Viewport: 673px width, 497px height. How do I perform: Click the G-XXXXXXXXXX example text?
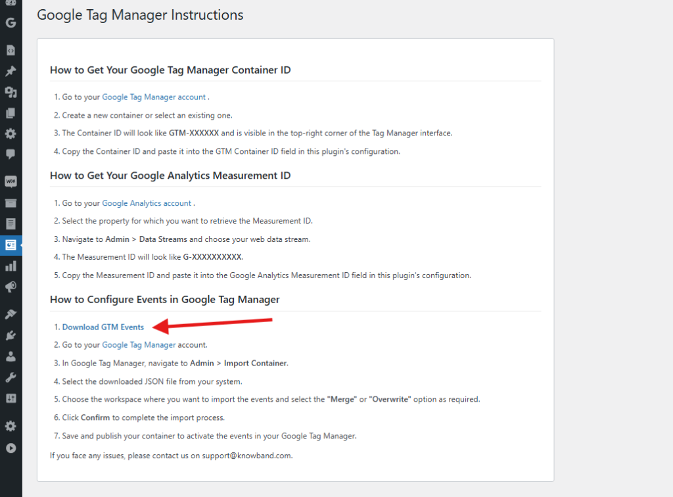click(x=212, y=256)
